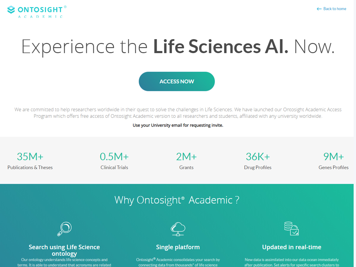Image resolution: width=356 pixels, height=267 pixels.
Task: Click the Single platform feature title
Action: click(x=178, y=247)
